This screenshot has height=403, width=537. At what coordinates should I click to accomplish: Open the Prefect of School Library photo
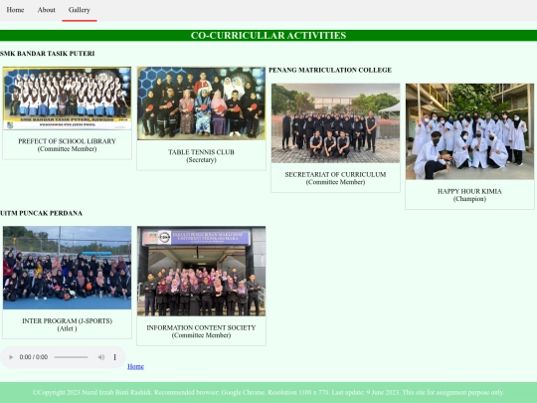67,99
